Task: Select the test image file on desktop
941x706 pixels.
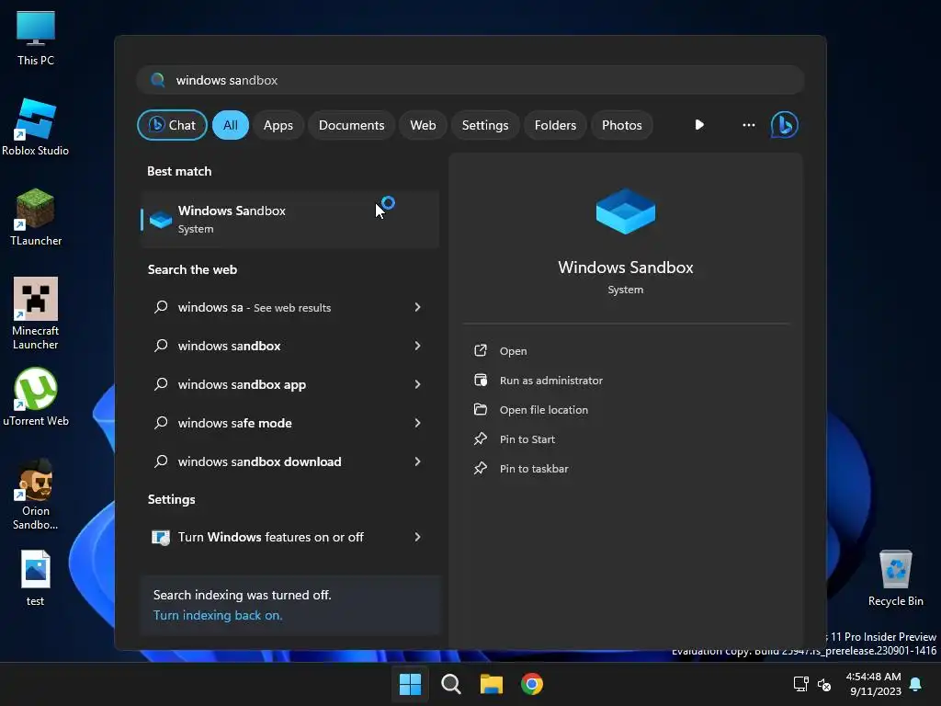Action: [36, 577]
